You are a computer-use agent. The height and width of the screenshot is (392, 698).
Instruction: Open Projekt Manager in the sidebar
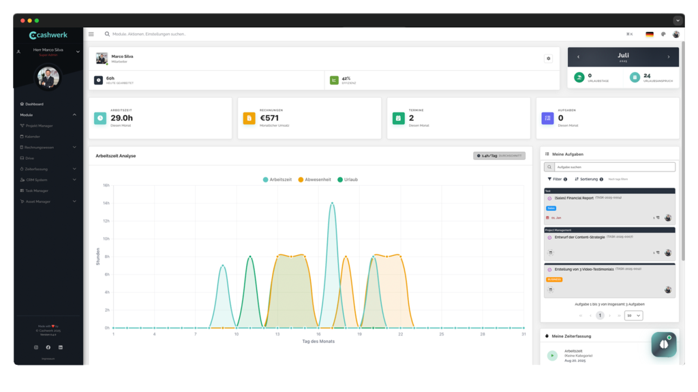39,126
